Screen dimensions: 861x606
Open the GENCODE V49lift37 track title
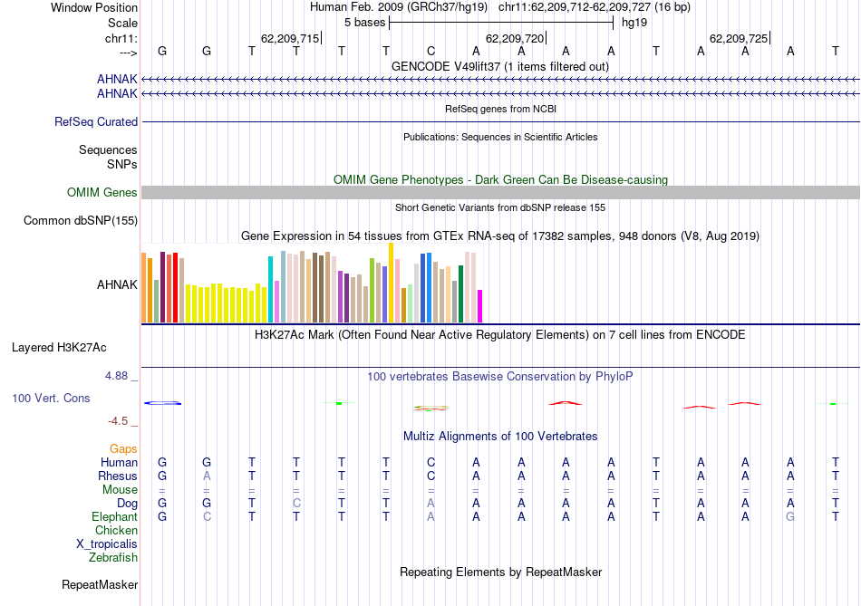click(500, 66)
